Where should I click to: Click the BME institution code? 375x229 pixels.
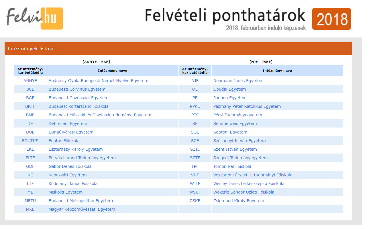click(30, 115)
